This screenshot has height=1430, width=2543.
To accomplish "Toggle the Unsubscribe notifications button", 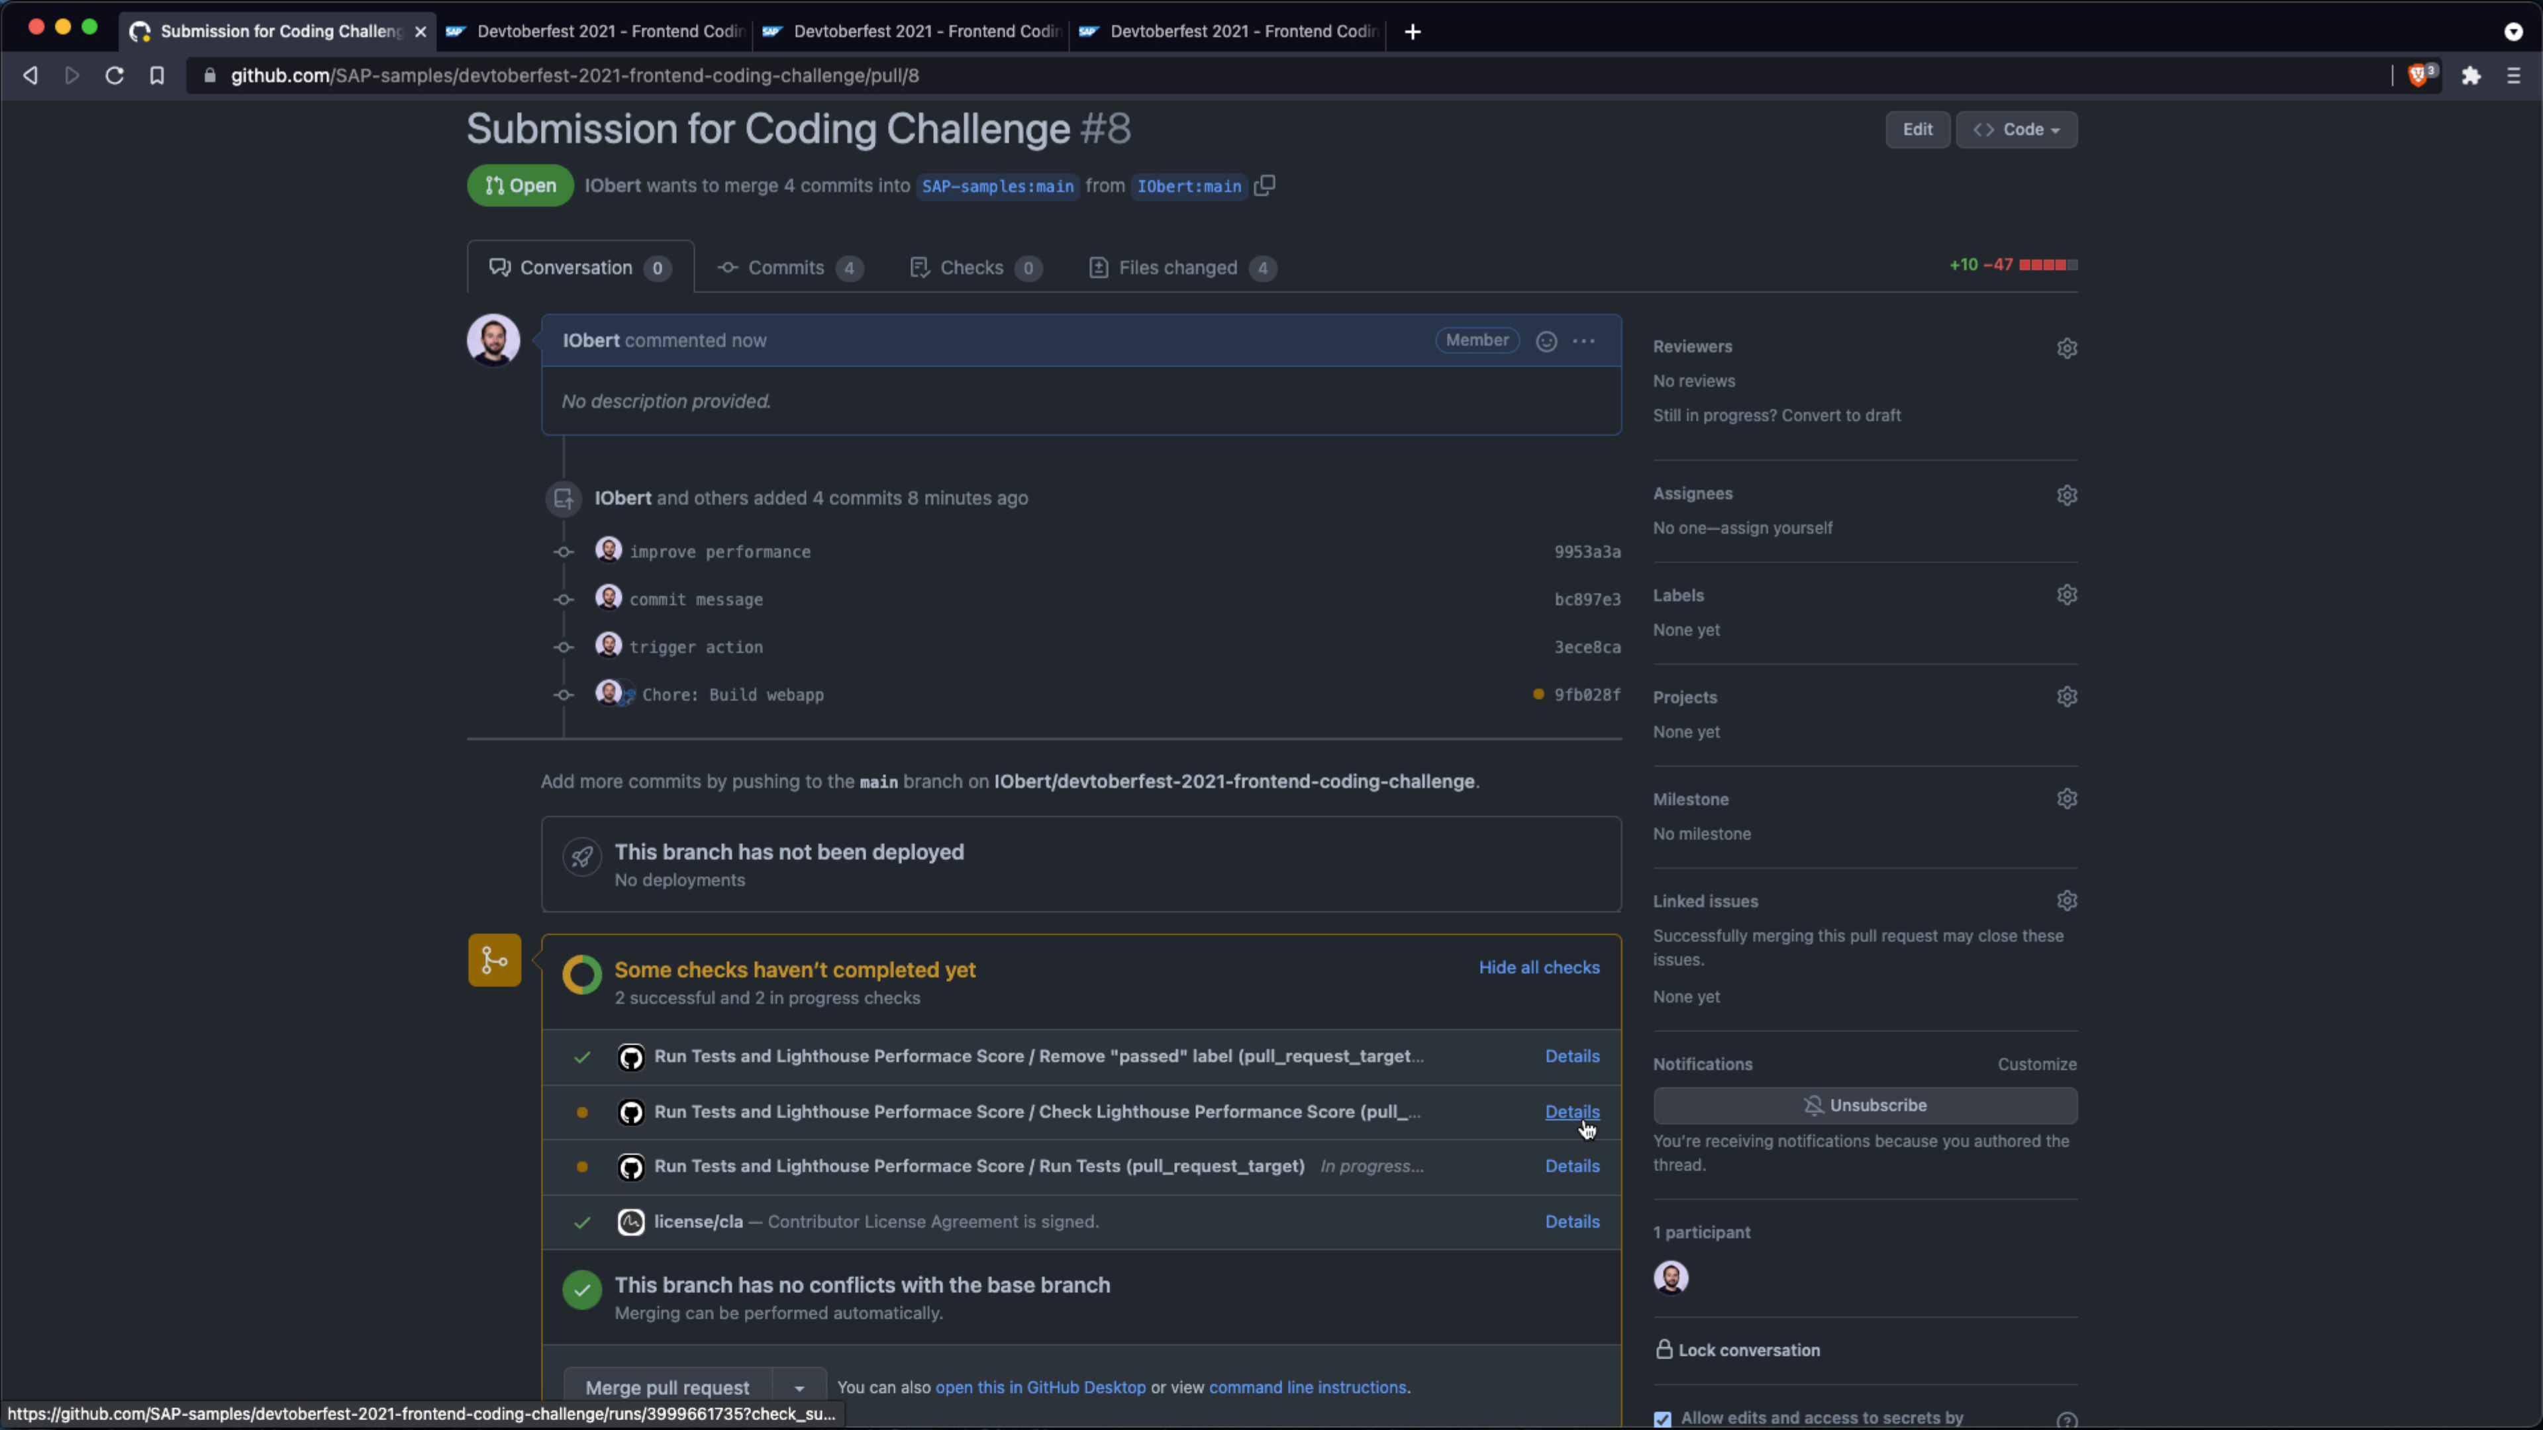I will coord(1866,1104).
